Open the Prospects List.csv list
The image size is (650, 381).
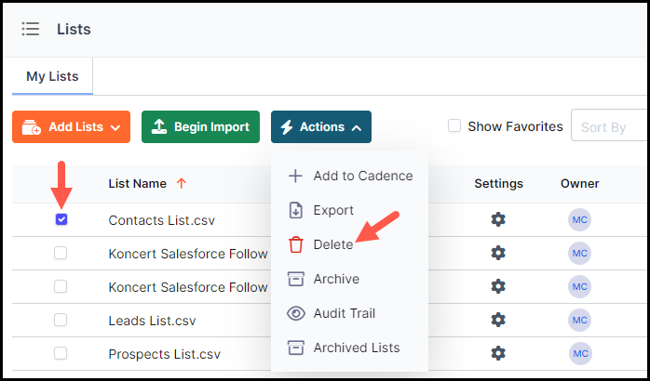tap(165, 354)
